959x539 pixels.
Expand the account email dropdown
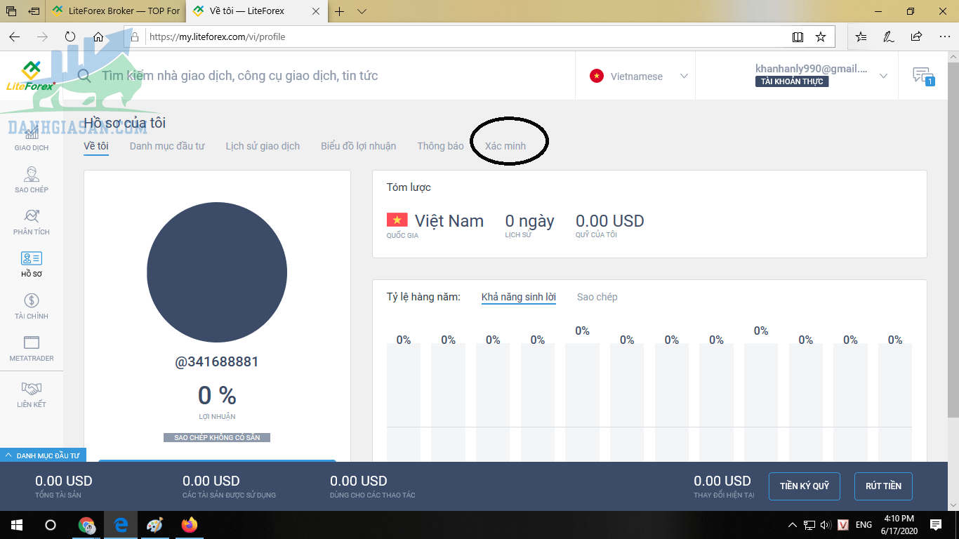(883, 76)
